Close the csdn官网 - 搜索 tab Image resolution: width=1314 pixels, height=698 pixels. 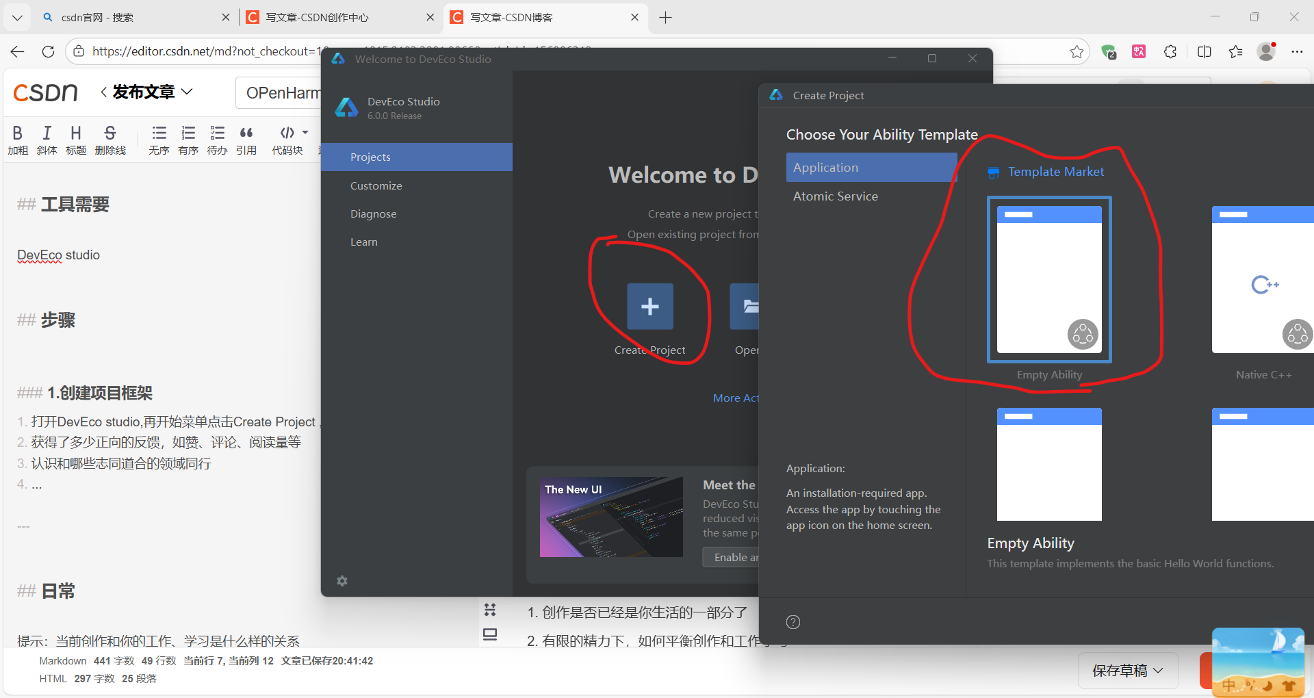(x=225, y=17)
